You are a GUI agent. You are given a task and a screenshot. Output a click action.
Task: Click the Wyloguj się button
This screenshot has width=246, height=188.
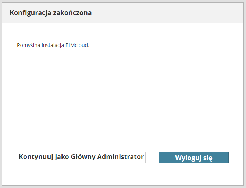(x=193, y=158)
